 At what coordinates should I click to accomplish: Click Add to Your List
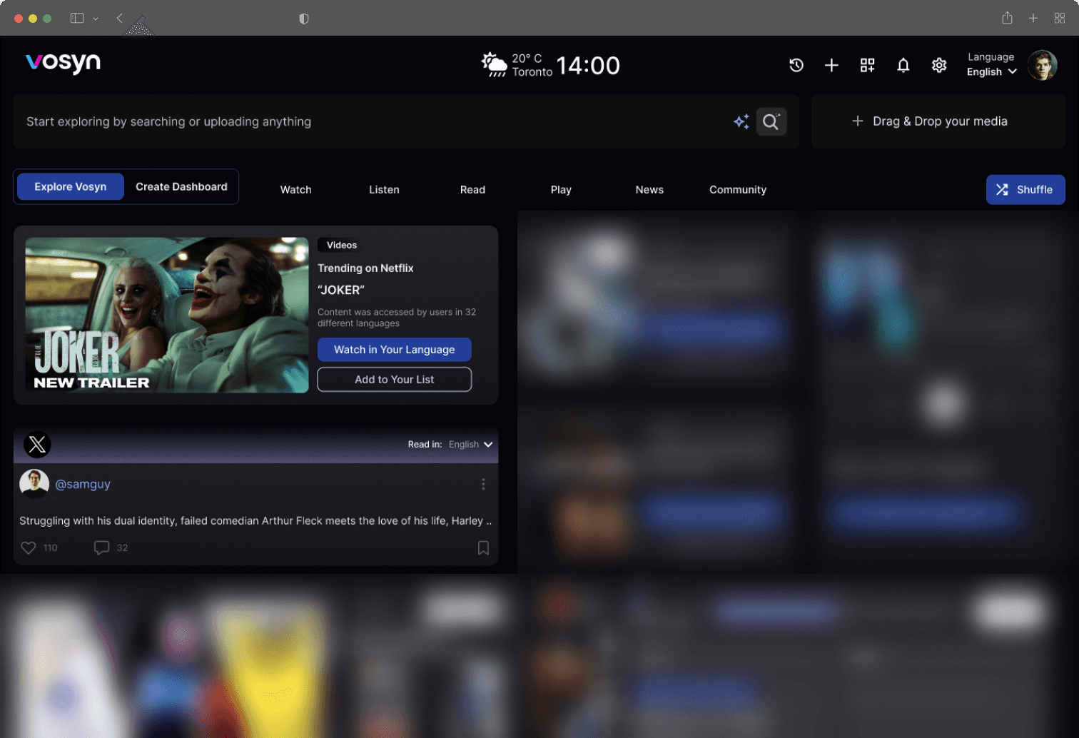point(395,380)
